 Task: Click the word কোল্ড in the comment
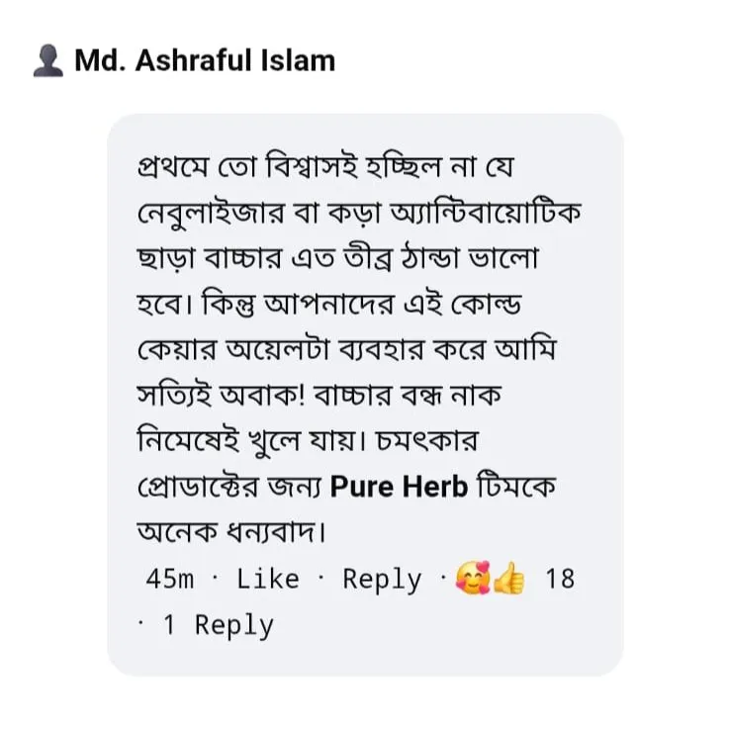[x=486, y=305]
